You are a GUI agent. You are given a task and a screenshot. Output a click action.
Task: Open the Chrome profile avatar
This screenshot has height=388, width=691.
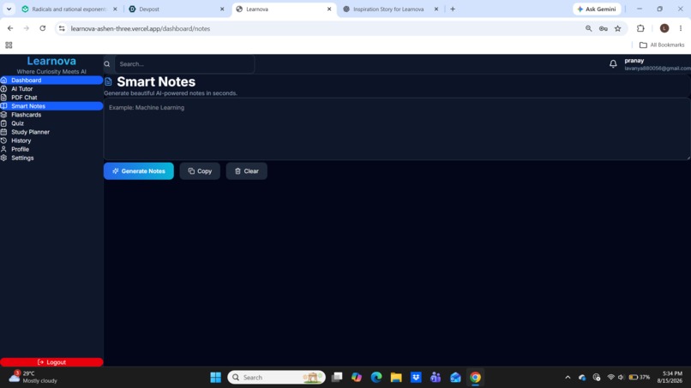click(x=664, y=28)
